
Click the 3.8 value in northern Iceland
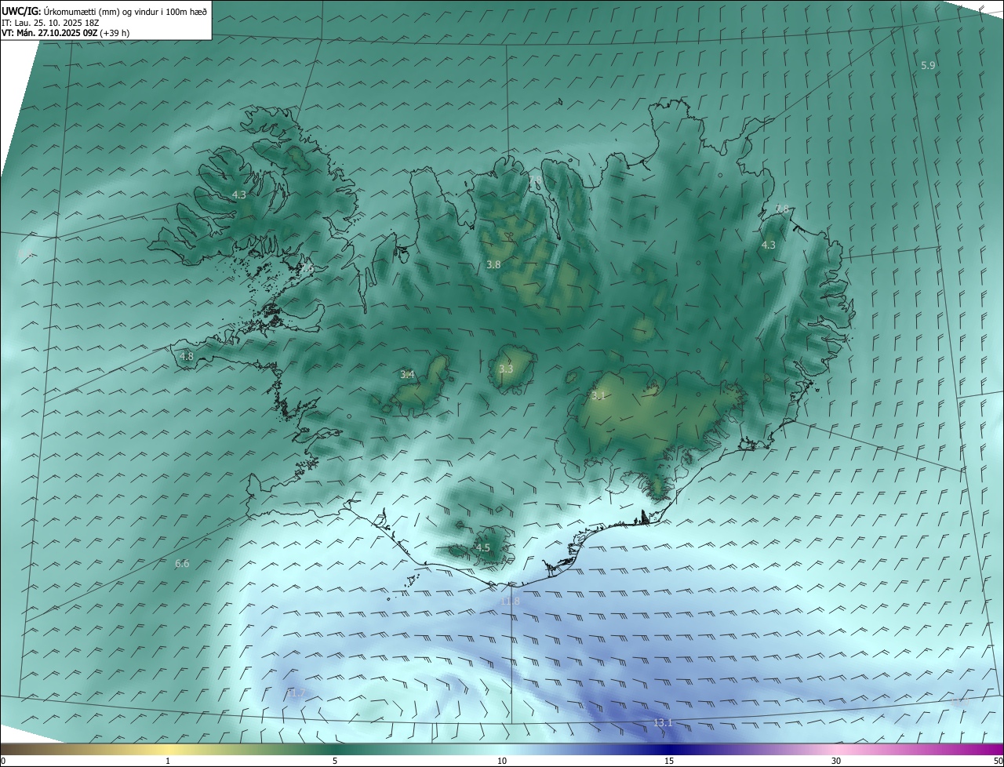pos(493,265)
